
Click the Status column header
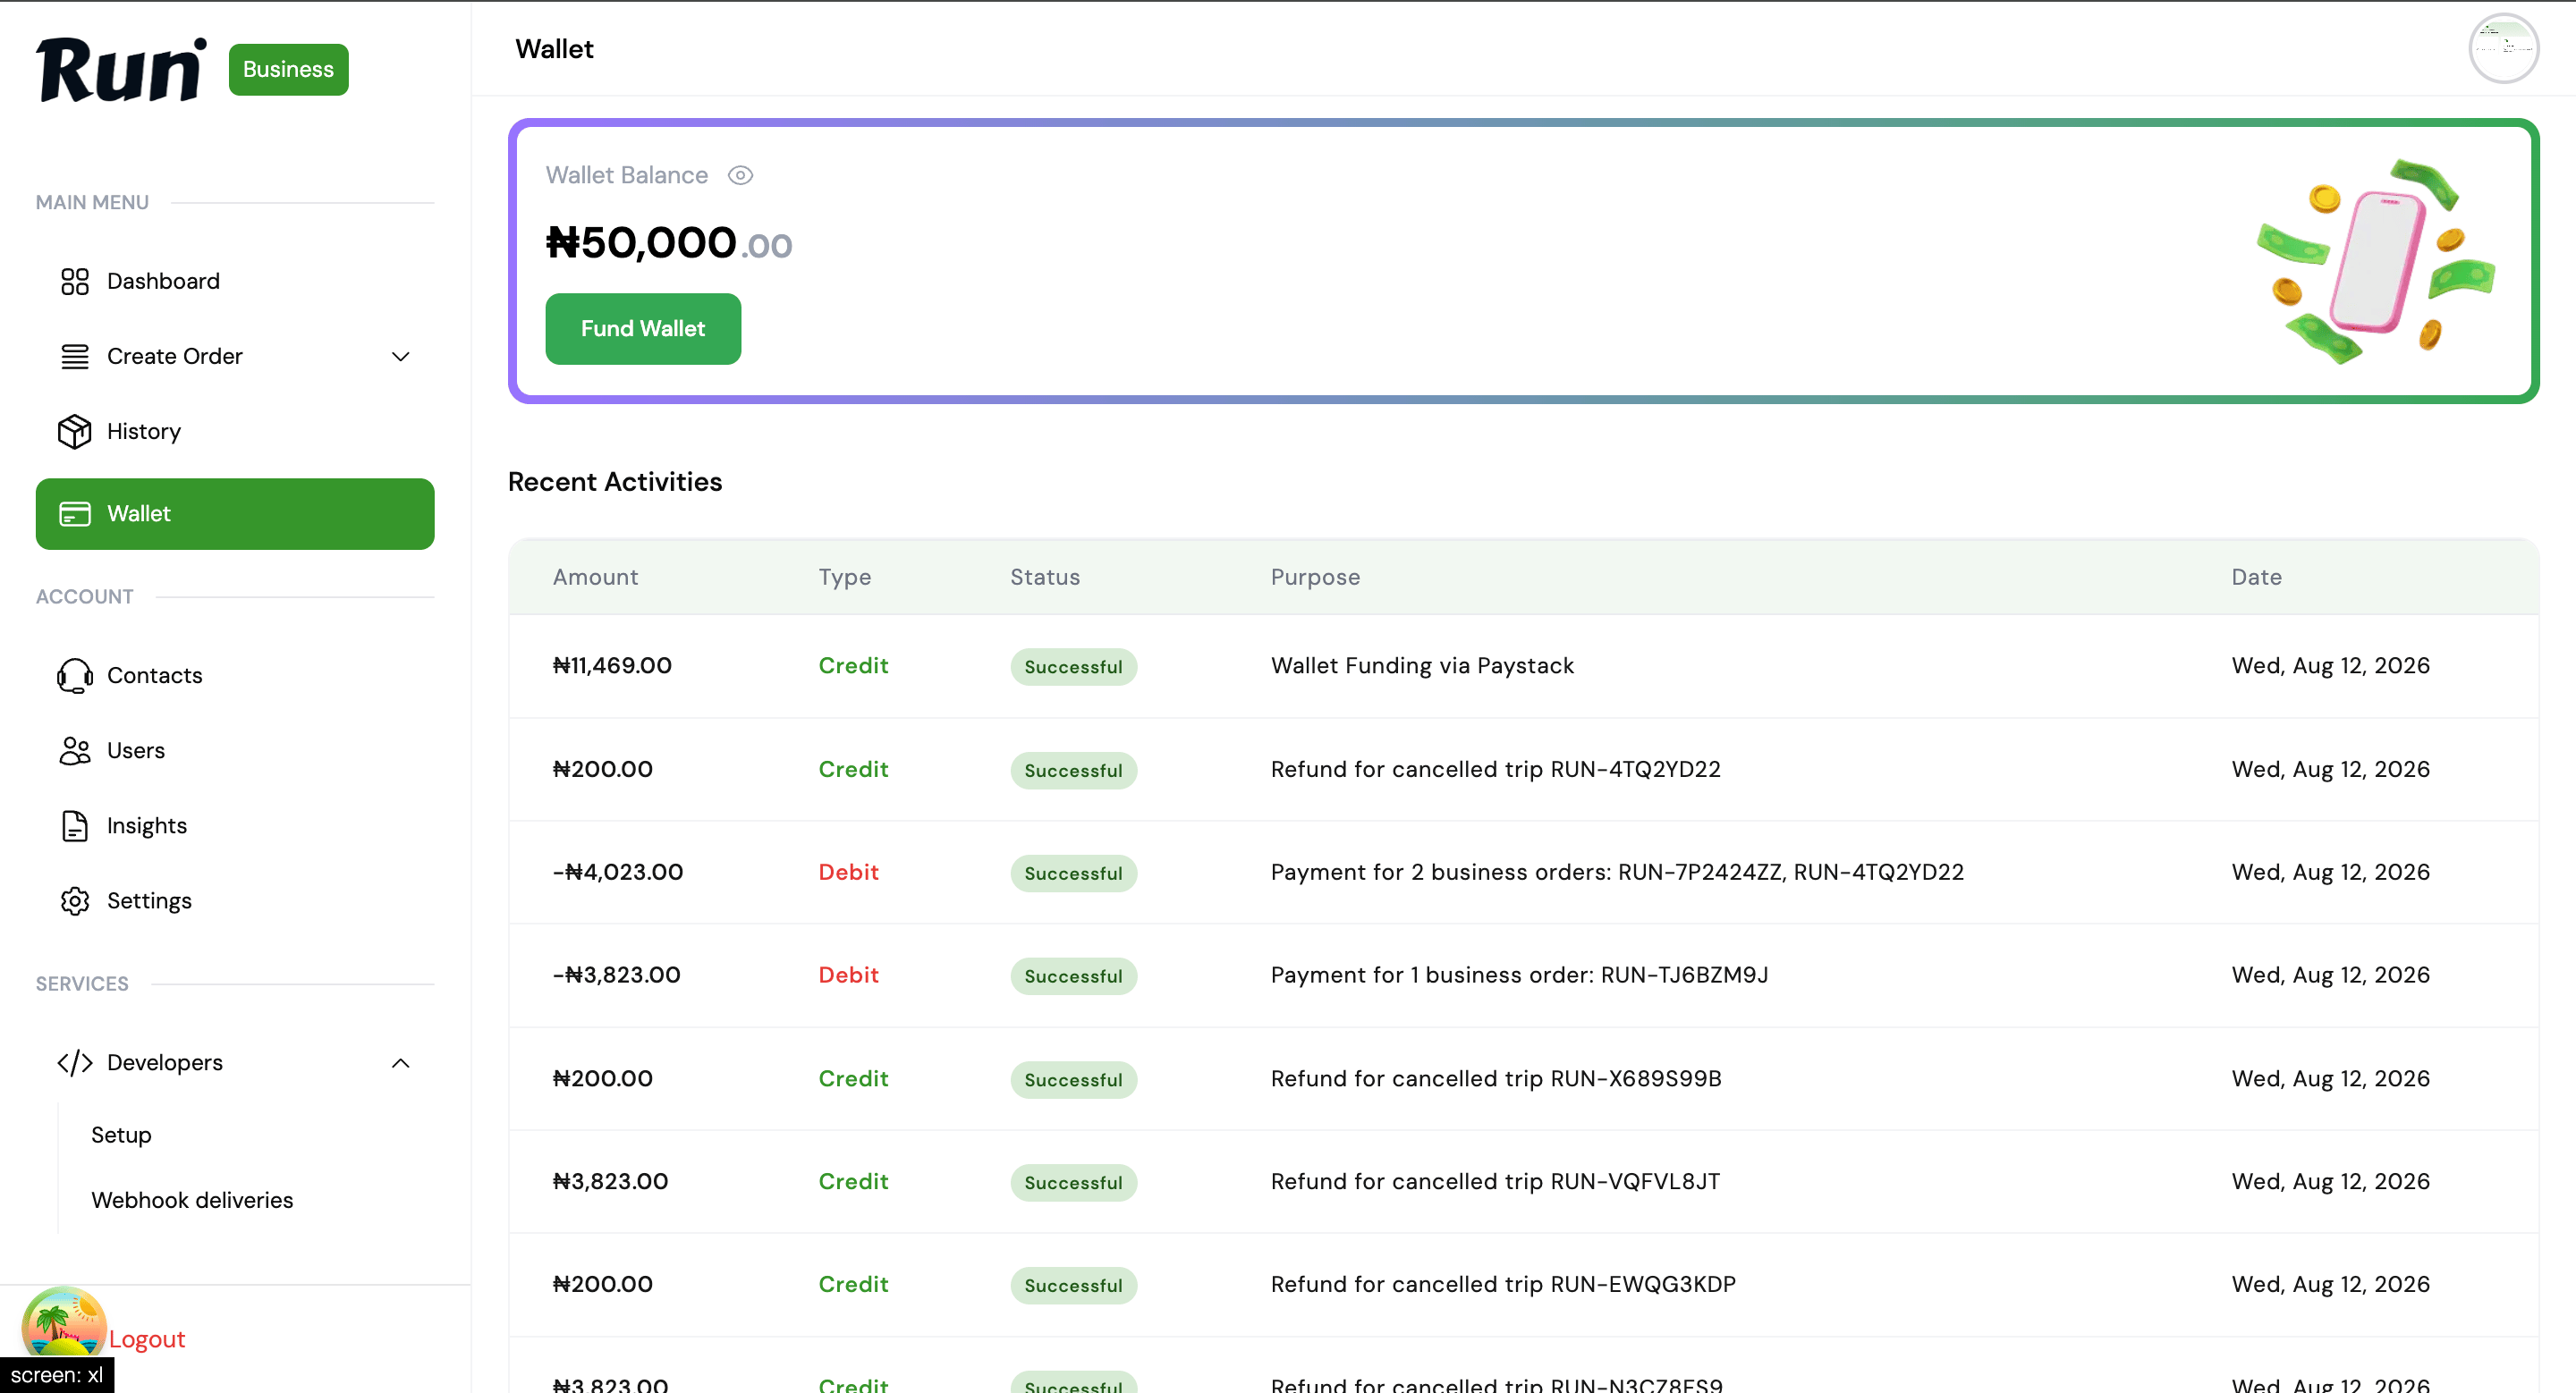click(x=1045, y=578)
